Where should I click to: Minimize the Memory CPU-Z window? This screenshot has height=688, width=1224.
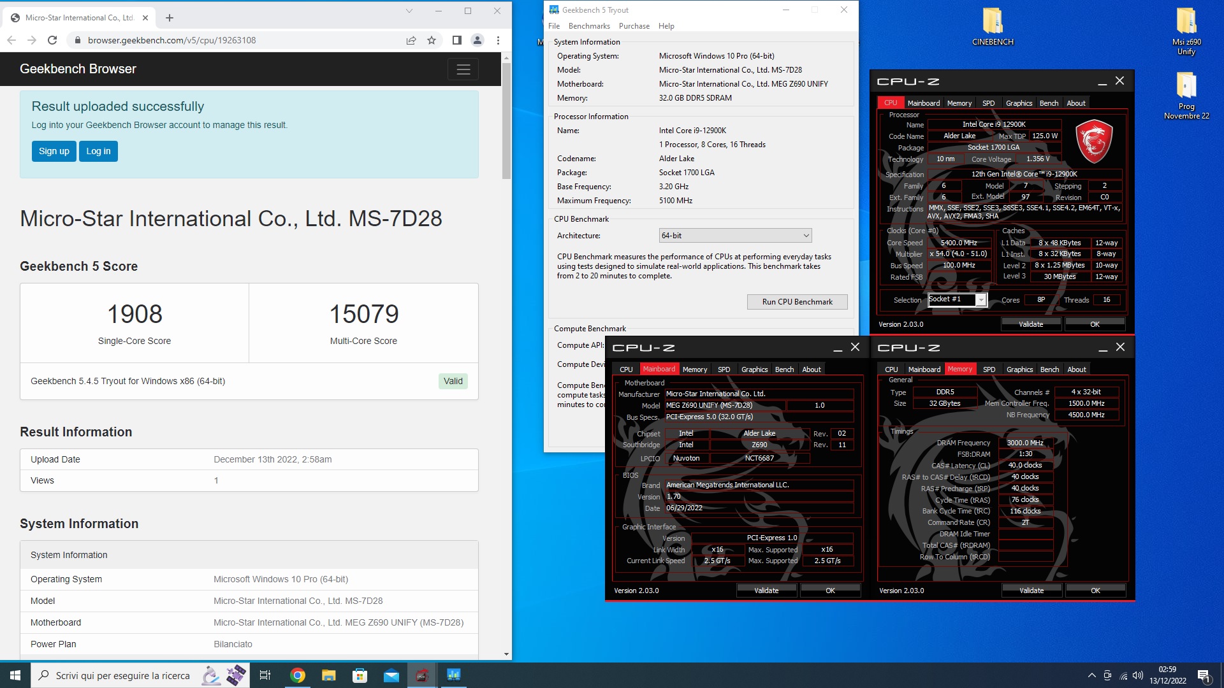1102,348
